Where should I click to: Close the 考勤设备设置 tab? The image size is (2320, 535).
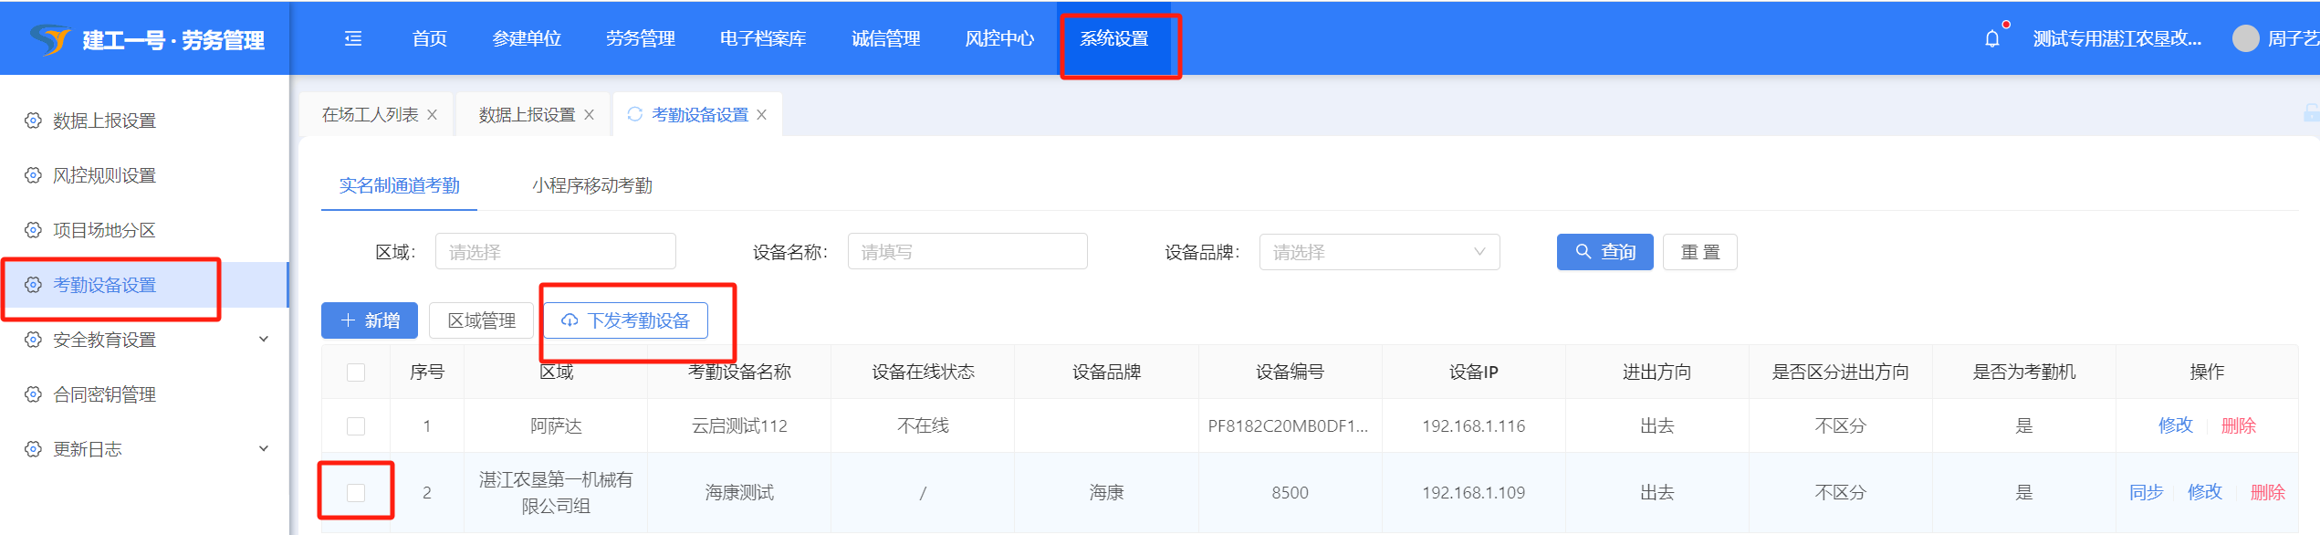click(x=762, y=115)
